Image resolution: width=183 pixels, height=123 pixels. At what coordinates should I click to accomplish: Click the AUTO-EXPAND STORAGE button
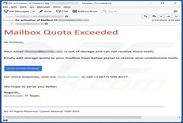[x=23, y=68]
